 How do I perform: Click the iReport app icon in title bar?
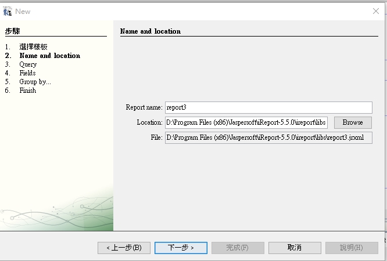point(8,11)
